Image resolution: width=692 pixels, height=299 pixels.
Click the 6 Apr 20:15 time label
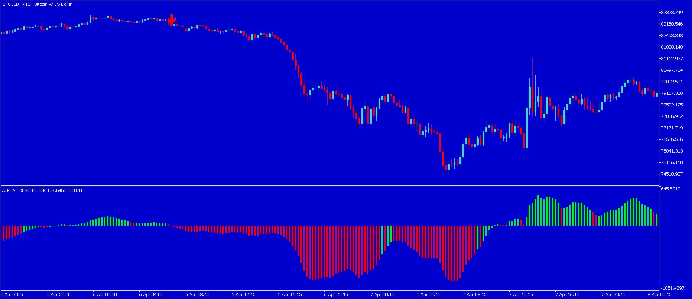(336, 295)
